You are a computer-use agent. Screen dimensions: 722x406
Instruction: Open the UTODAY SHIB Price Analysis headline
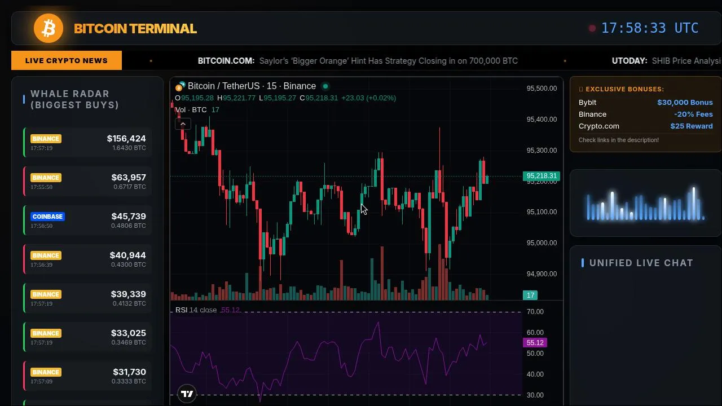[x=667, y=61]
